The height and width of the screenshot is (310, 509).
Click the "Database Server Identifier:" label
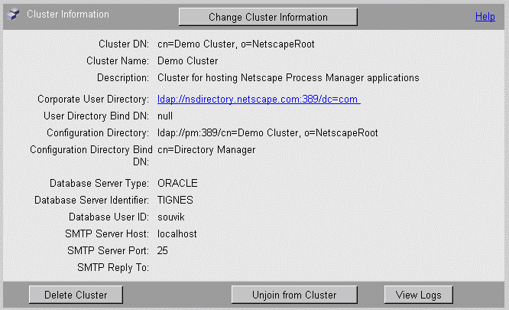point(92,201)
